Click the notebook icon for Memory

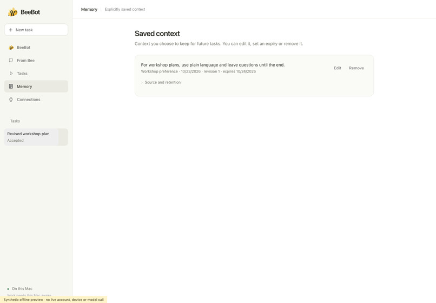coord(11,87)
